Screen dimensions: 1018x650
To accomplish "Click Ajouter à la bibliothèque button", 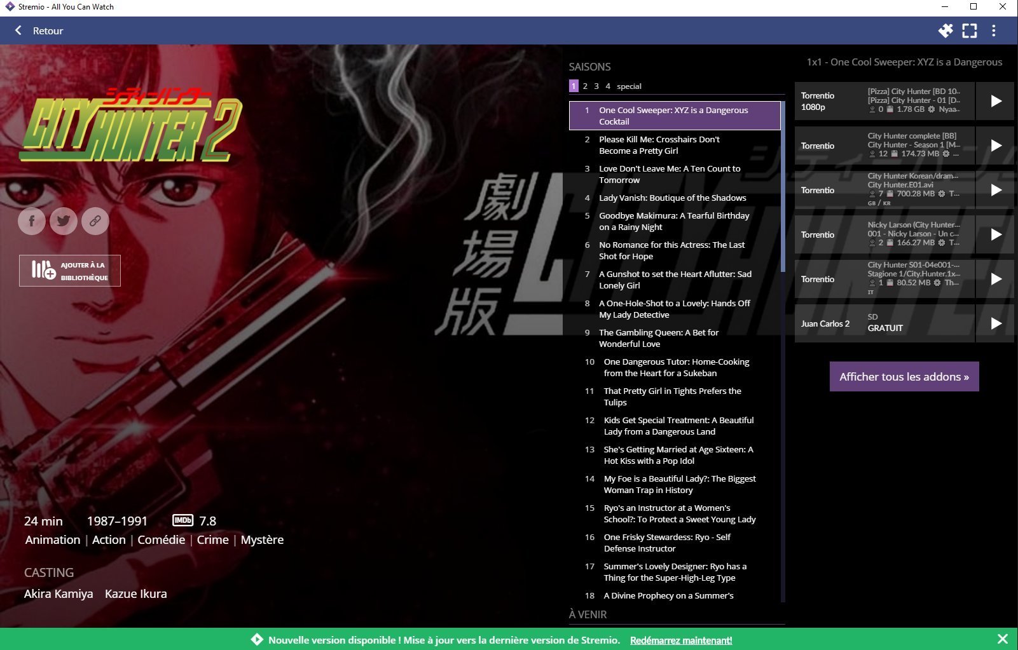I will pyautogui.click(x=70, y=271).
